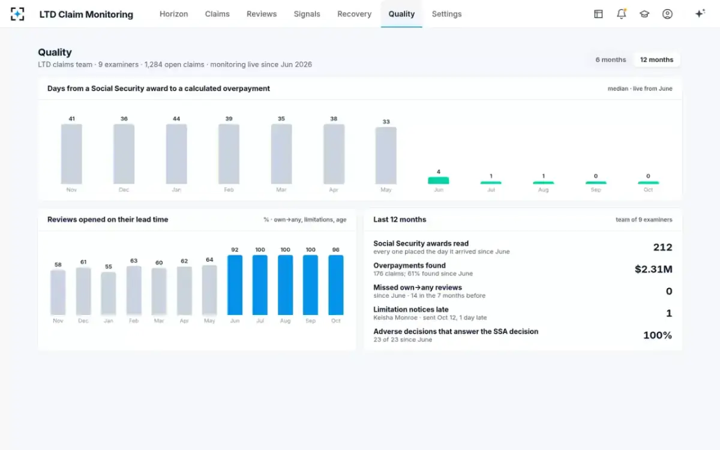Click the blue Jul bar in reviews chart

tap(260, 285)
